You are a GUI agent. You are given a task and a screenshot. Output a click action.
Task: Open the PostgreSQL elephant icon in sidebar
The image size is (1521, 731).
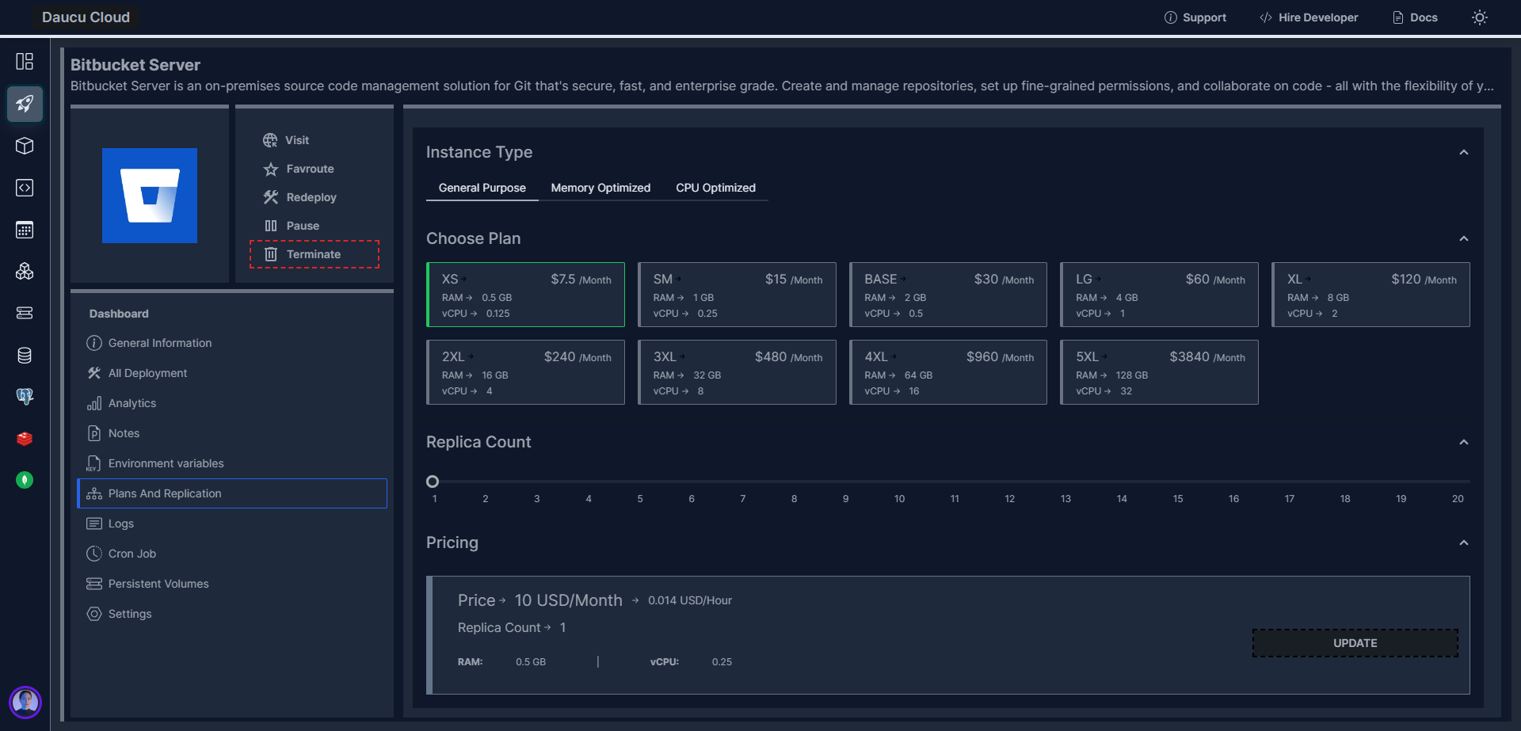[x=25, y=397]
